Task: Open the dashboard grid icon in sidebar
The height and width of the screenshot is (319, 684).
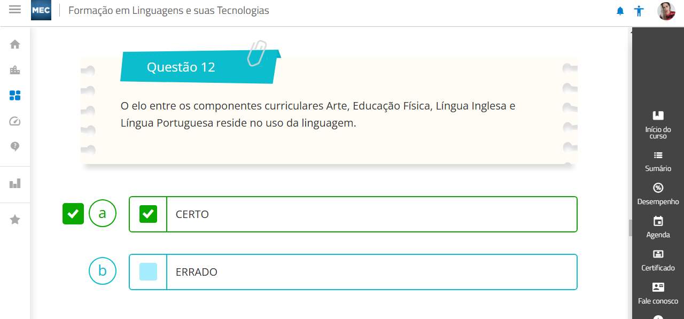Action: click(x=15, y=96)
